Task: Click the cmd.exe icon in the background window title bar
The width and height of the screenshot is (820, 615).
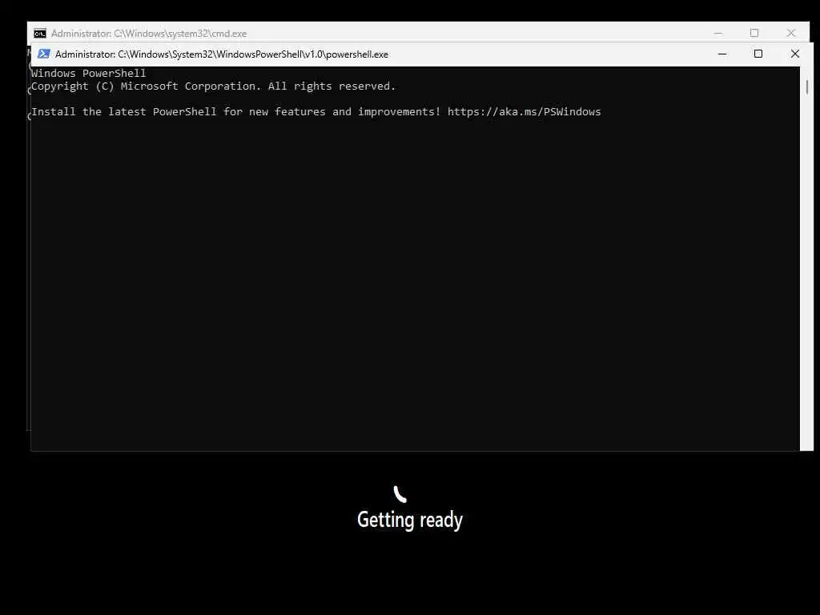Action: tap(40, 34)
